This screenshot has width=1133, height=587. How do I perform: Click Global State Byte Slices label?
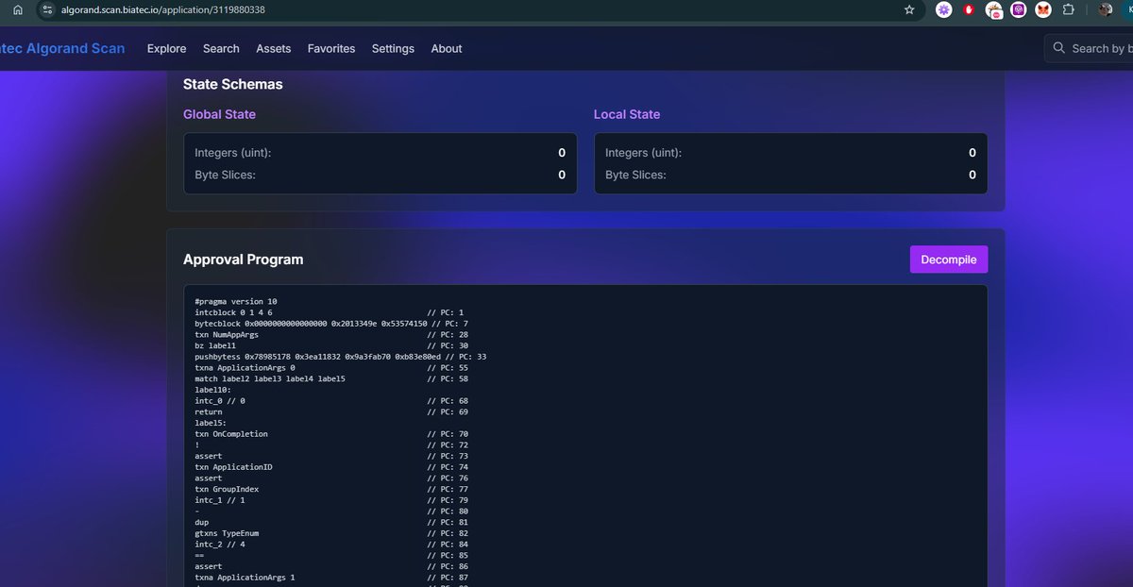[225, 175]
